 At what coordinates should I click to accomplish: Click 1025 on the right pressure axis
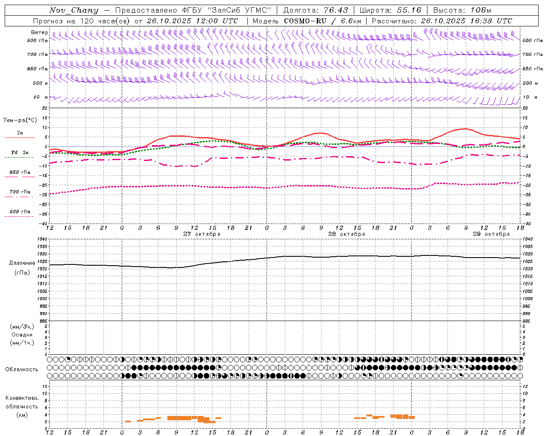click(528, 261)
